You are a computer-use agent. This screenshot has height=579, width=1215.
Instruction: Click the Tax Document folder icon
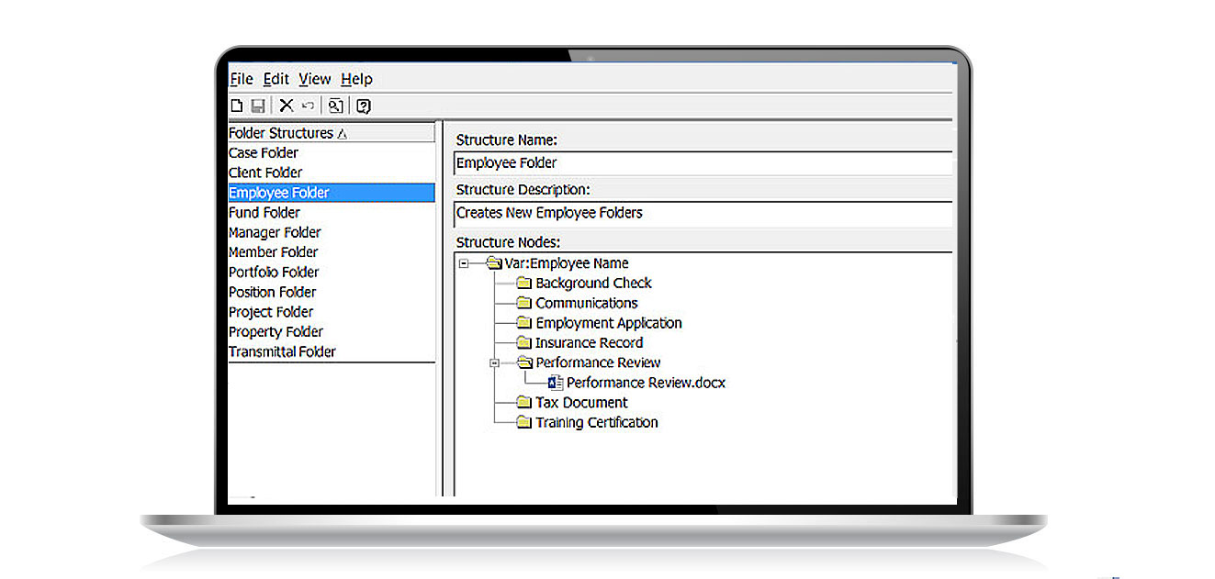click(524, 403)
